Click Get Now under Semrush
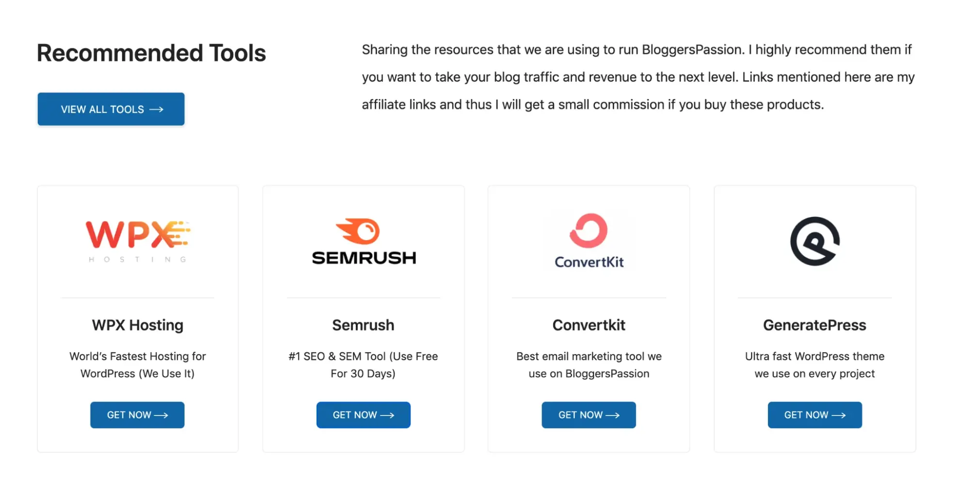The height and width of the screenshot is (494, 969). coord(364,415)
